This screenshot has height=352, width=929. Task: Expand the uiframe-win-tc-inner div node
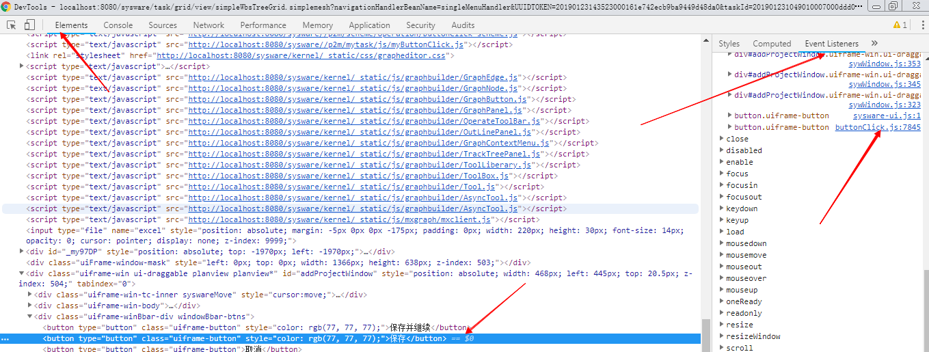click(29, 295)
